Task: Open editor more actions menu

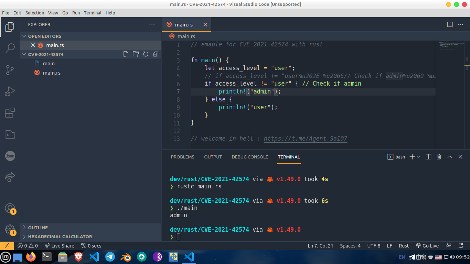Action: pos(460,24)
